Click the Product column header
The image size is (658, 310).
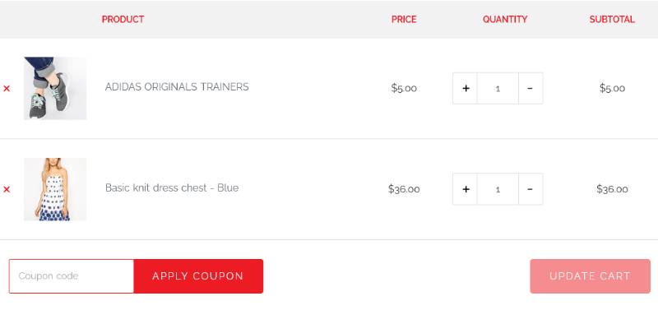tap(123, 19)
